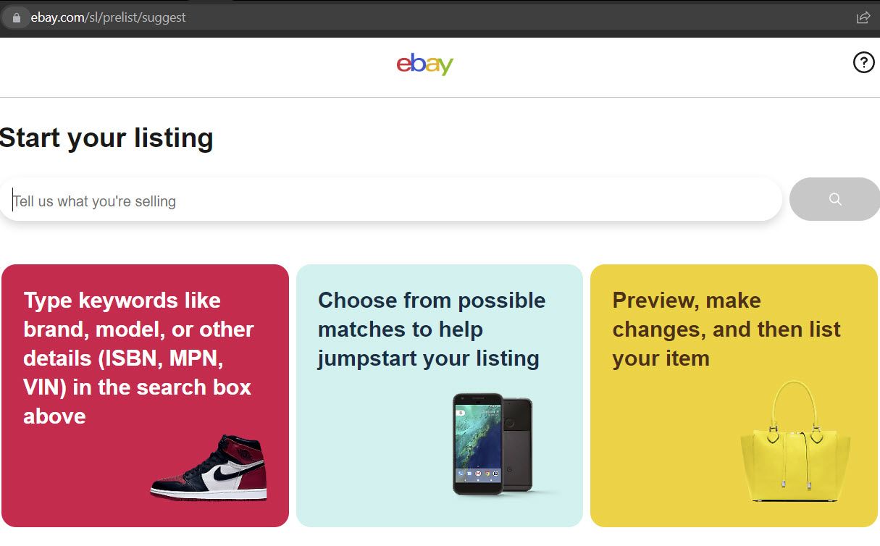Click the 'Start your listing' heading
This screenshot has width=880, height=546.
(x=107, y=138)
